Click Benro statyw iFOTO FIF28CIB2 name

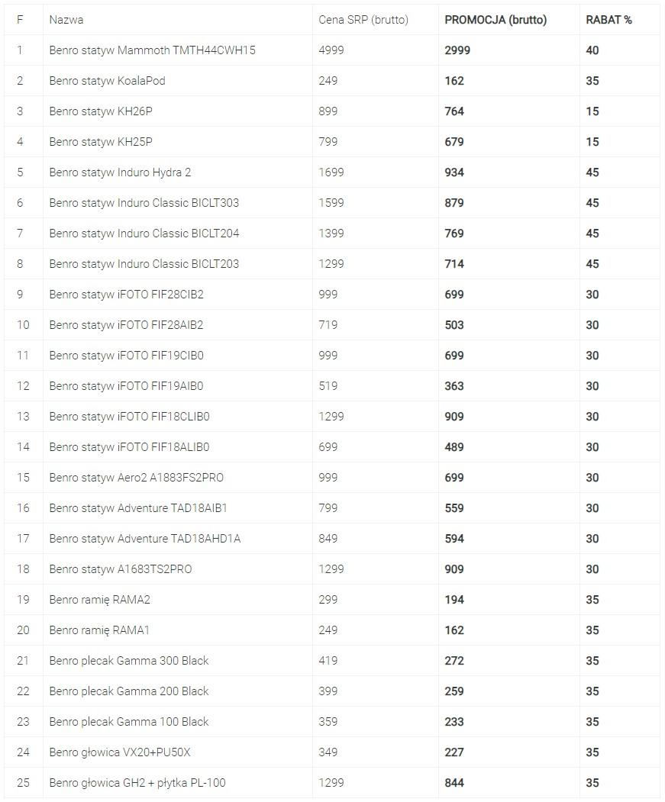(126, 295)
